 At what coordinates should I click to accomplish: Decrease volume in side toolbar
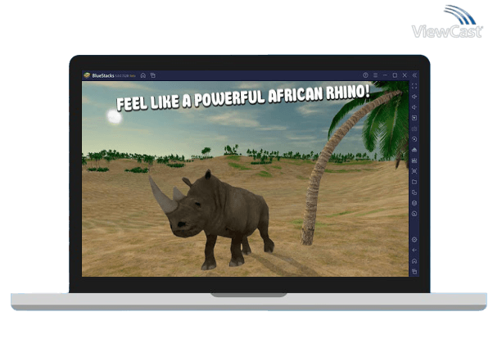(414, 107)
